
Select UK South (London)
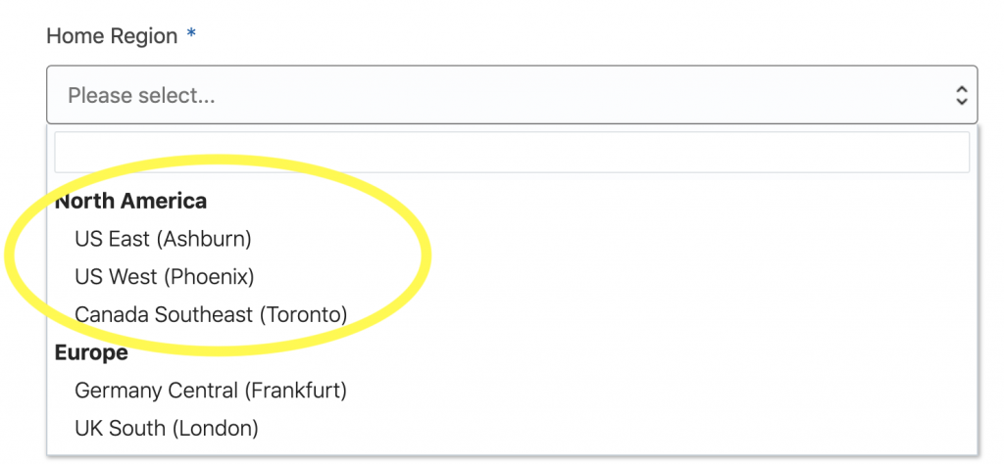[x=166, y=428]
